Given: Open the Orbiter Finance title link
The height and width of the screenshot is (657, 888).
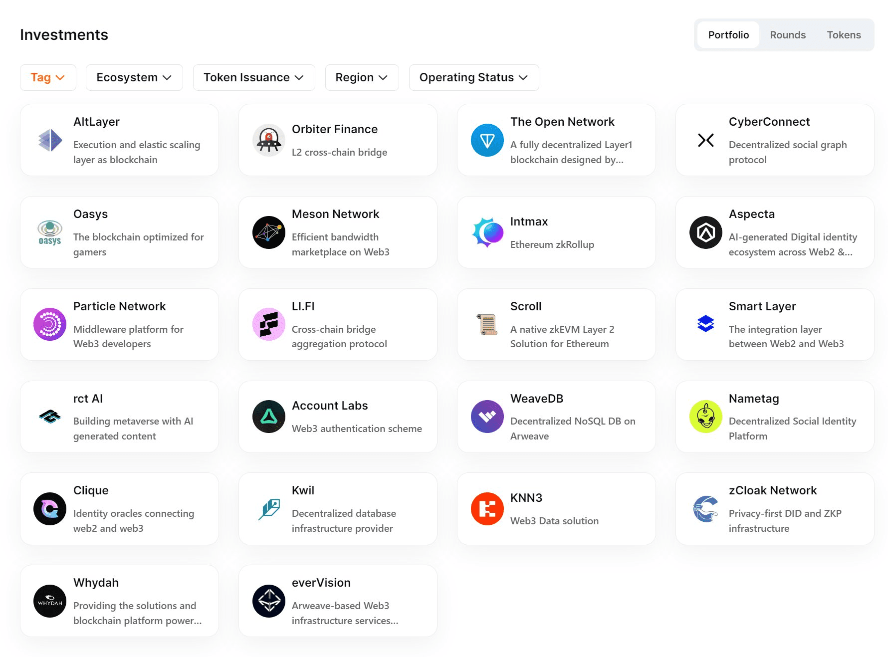Looking at the screenshot, I should click(x=335, y=129).
